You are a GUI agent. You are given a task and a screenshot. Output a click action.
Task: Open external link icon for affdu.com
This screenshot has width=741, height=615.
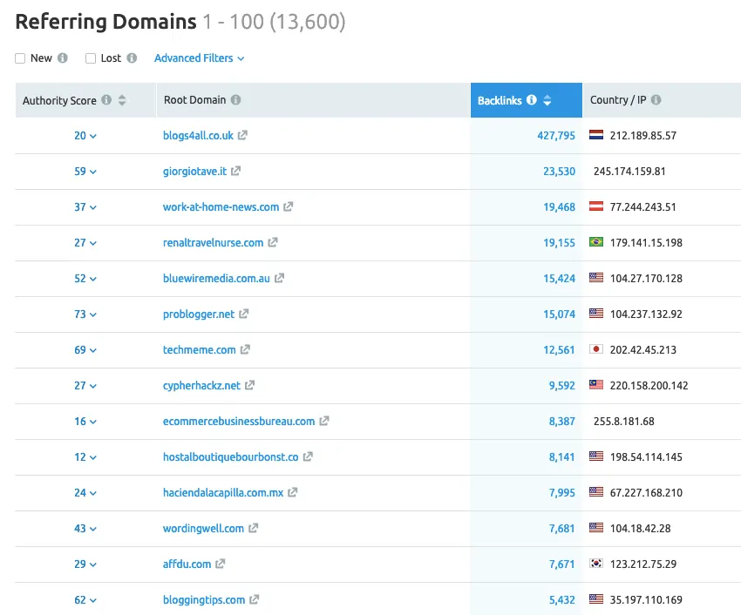221,564
